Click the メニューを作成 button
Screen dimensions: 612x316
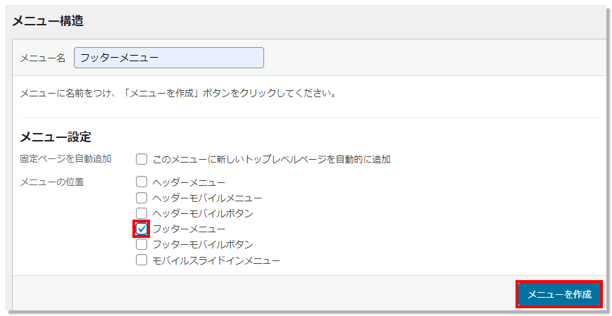pyautogui.click(x=559, y=294)
